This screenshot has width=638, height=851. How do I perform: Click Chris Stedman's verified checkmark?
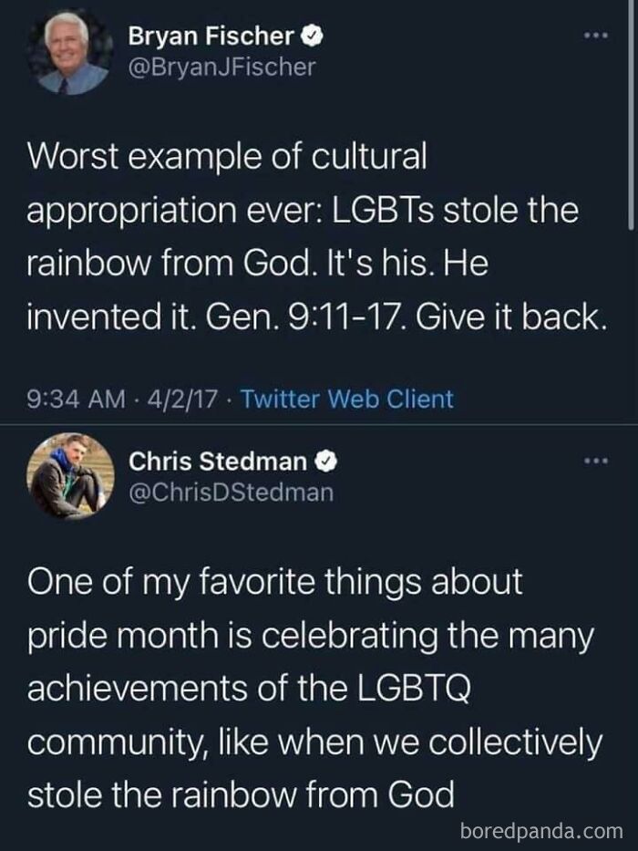[x=326, y=462]
